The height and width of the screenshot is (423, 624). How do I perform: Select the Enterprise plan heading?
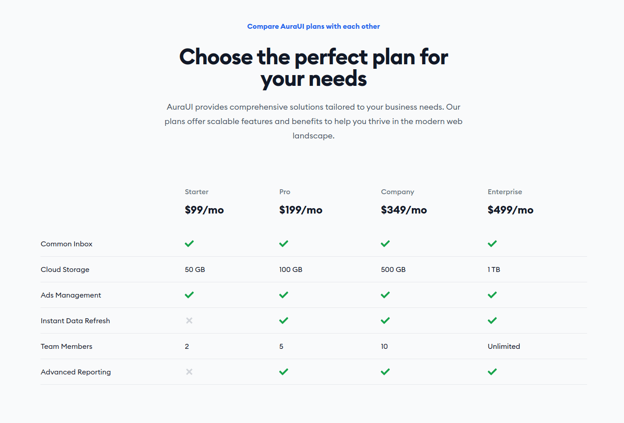505,192
